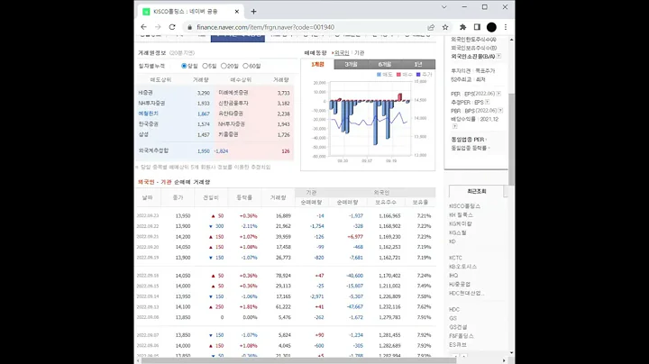Open the Chrome profile avatar
649x364 pixels.
[x=491, y=27]
